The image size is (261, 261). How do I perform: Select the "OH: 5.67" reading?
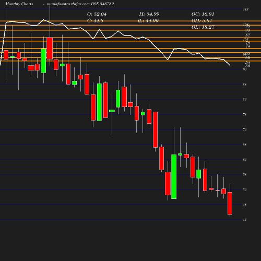pos(202,21)
